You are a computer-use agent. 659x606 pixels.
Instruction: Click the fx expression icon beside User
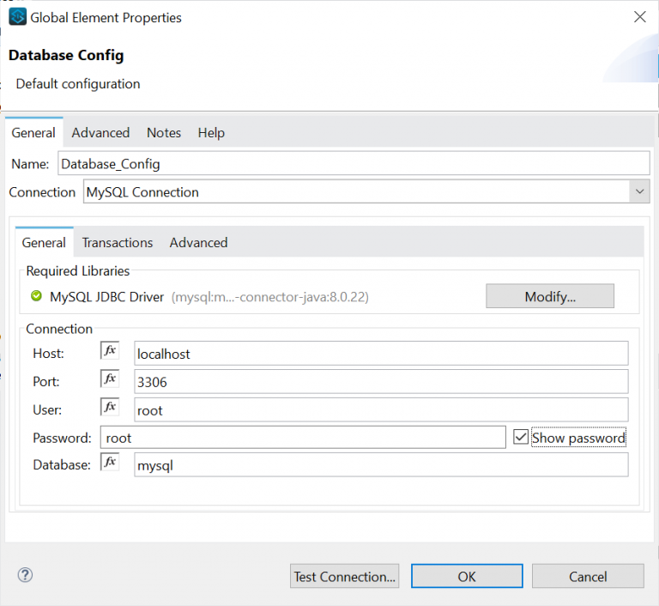110,409
